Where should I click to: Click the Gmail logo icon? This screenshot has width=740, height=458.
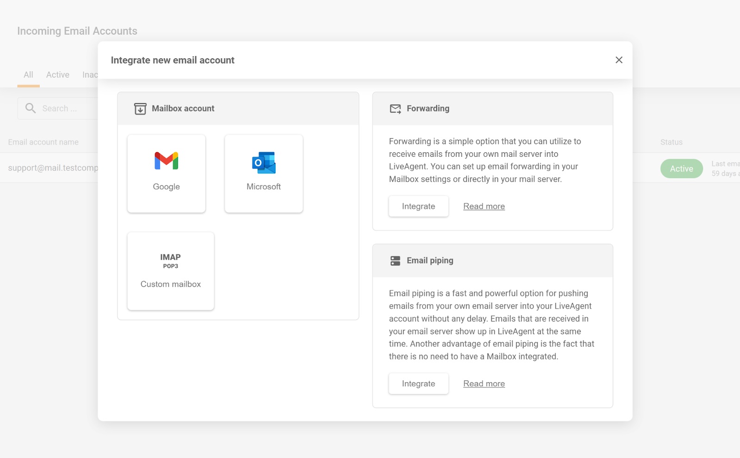(x=166, y=161)
